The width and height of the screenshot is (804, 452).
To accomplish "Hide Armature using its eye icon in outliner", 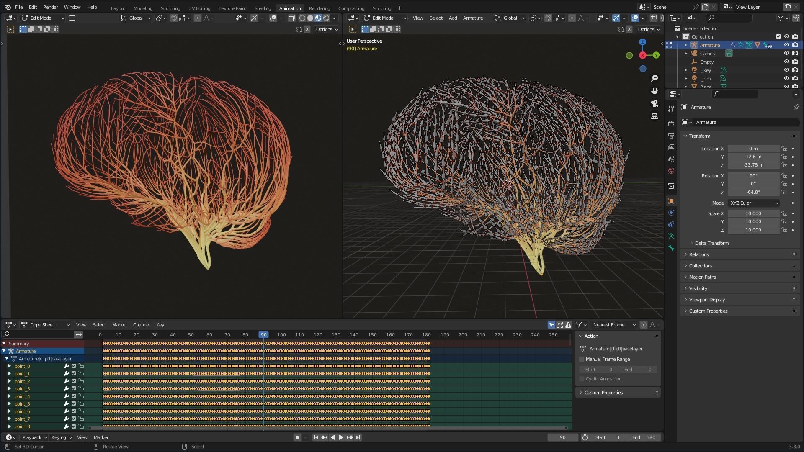I will click(x=786, y=45).
